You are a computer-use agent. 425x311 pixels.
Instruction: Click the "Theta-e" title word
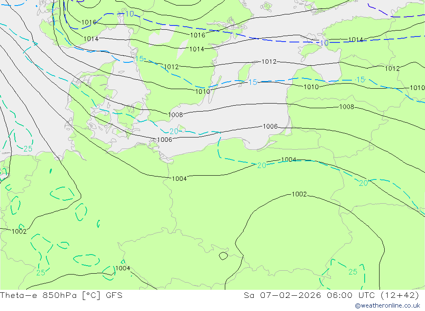pos(19,295)
